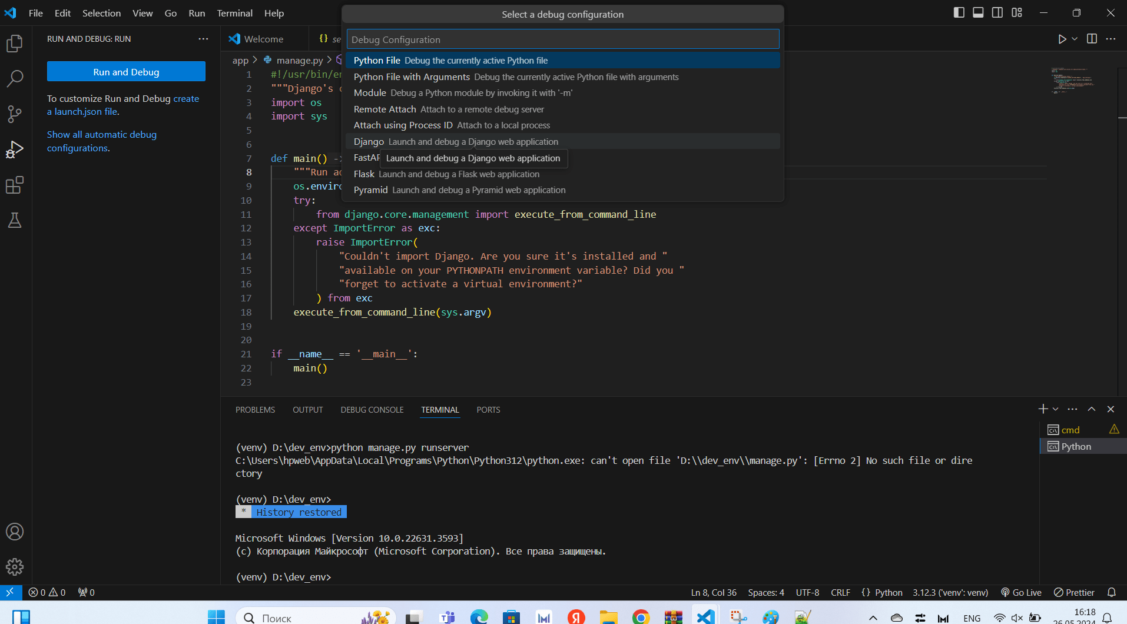The image size is (1127, 624).
Task: Open the Testing flask view
Action: (15, 221)
